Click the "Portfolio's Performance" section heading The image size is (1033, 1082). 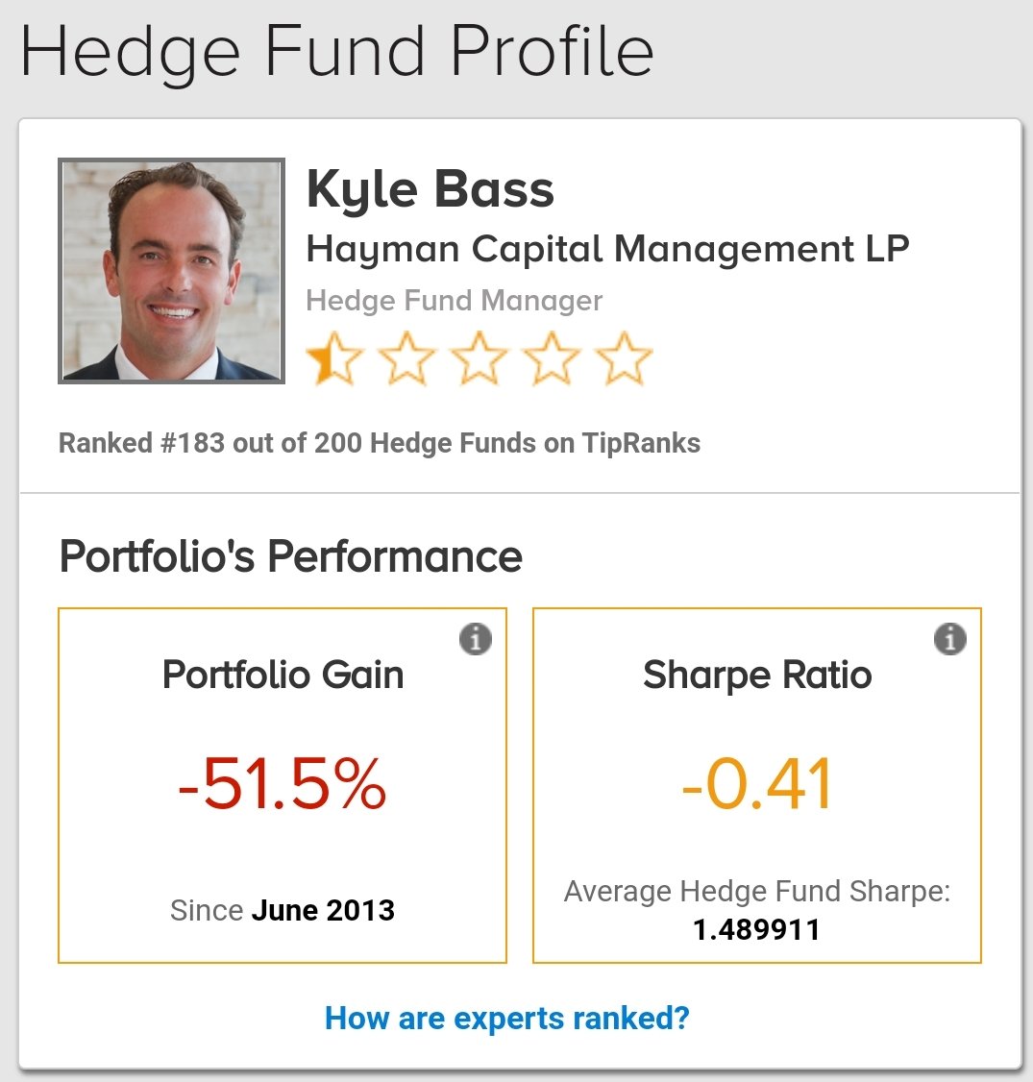click(x=290, y=556)
